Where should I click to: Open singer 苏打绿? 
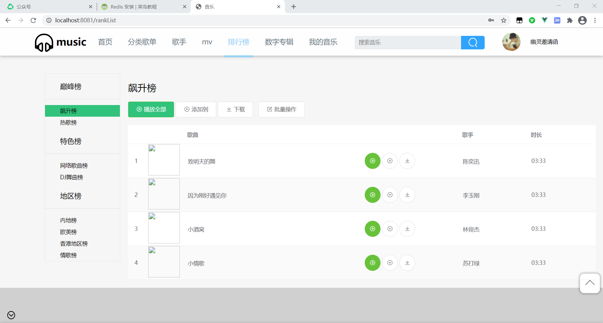click(x=471, y=264)
